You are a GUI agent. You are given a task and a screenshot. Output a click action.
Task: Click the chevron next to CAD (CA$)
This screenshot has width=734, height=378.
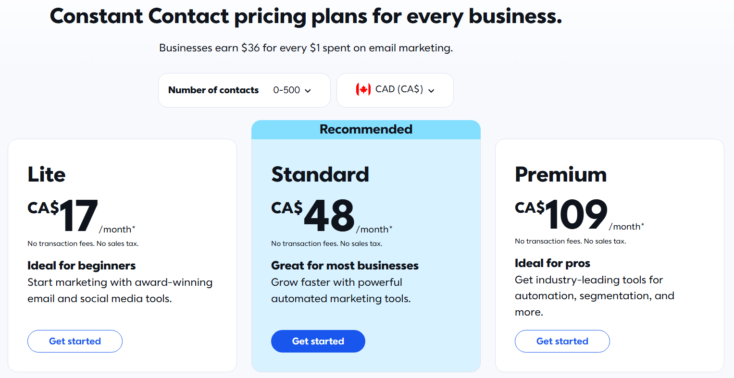[431, 91]
